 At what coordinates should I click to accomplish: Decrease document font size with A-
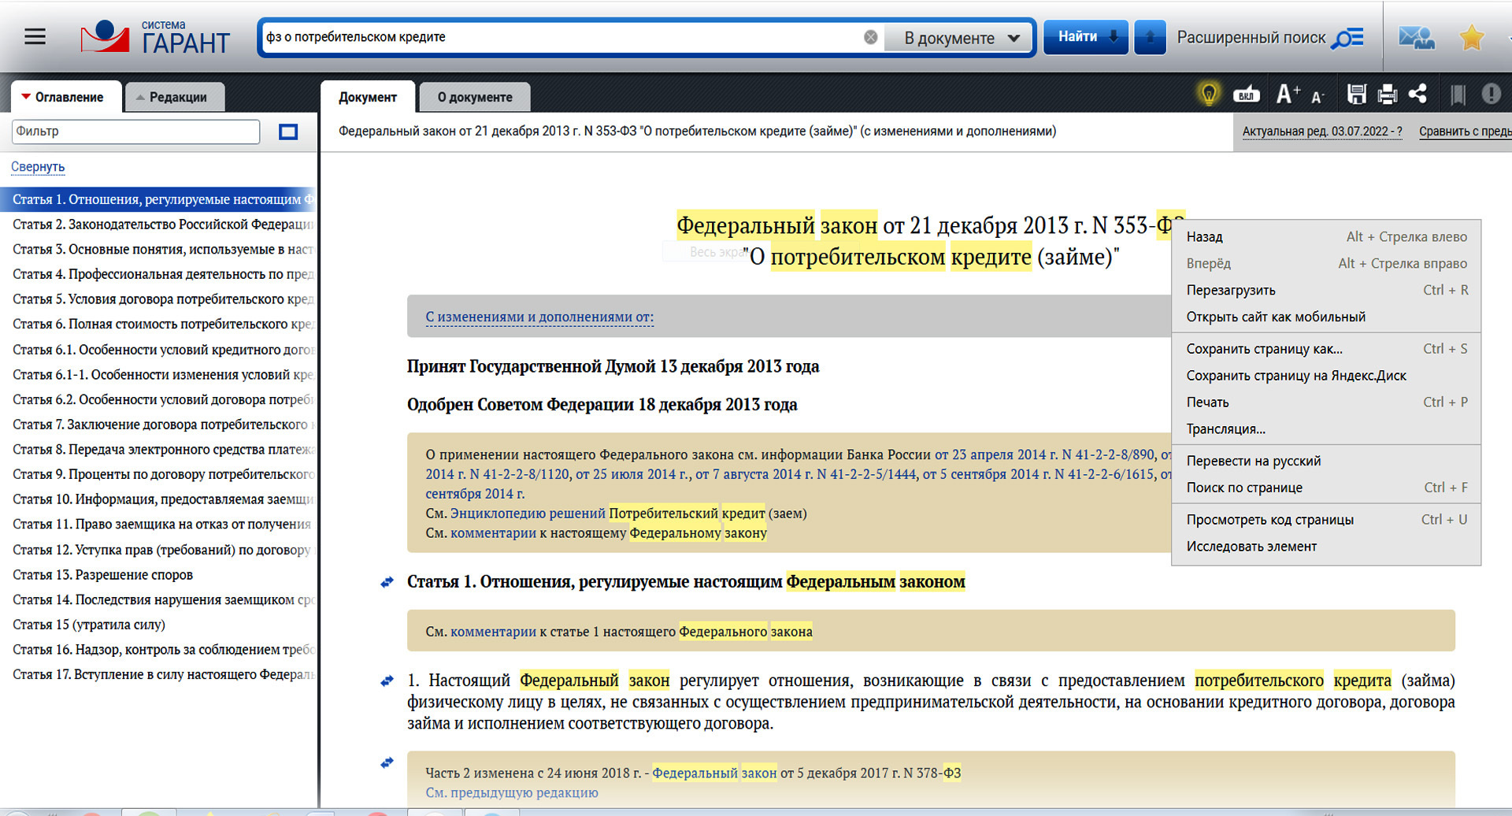1317,97
